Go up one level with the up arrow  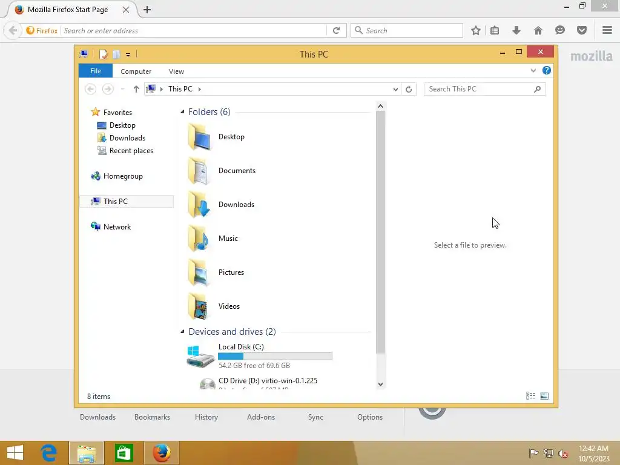[x=136, y=89]
